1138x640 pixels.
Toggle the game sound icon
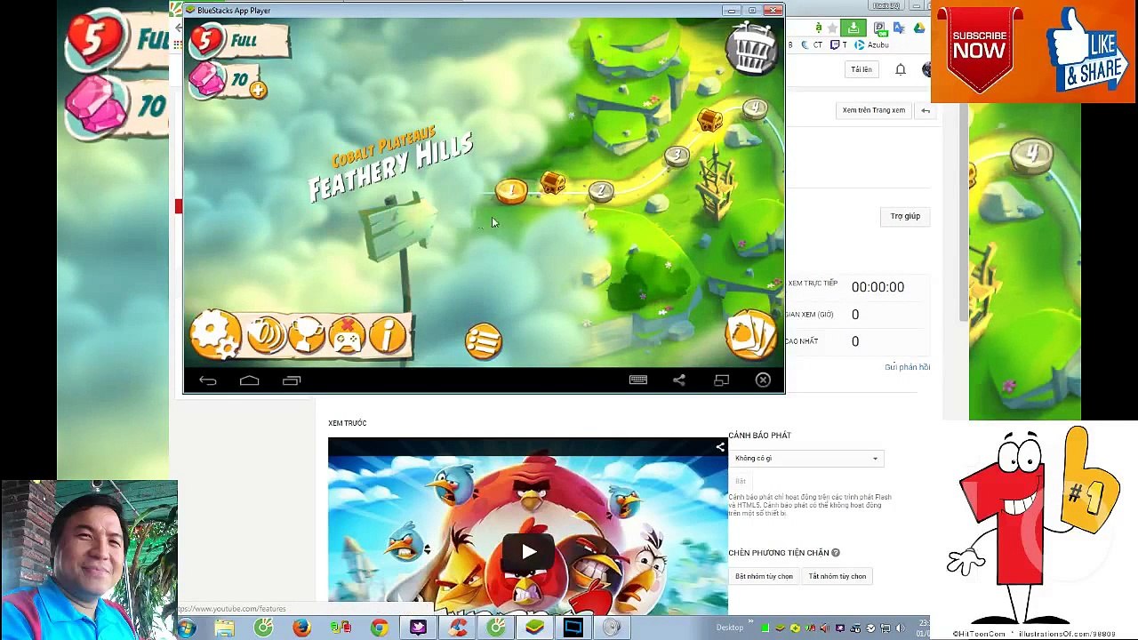point(265,335)
